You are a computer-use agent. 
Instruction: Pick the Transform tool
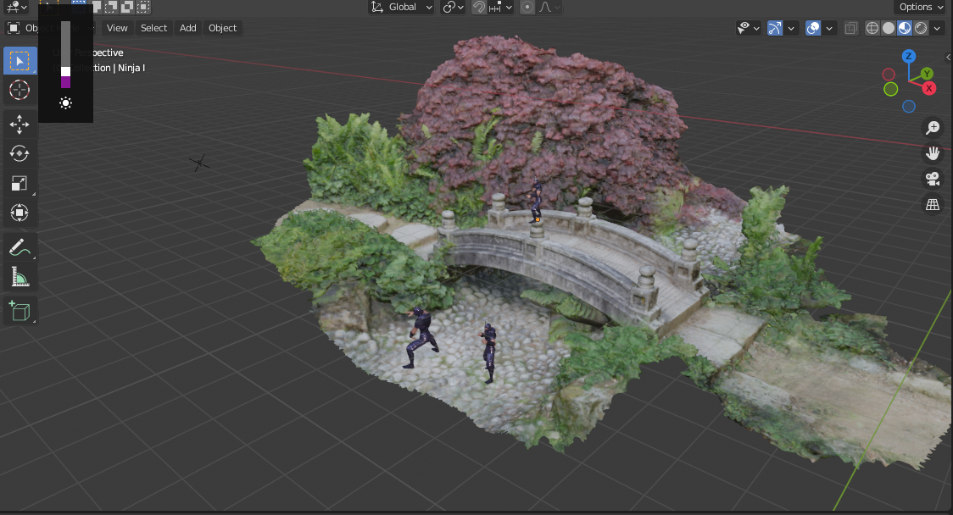[x=20, y=213]
